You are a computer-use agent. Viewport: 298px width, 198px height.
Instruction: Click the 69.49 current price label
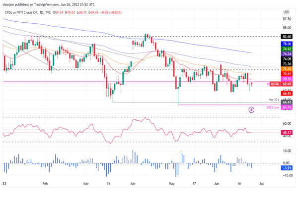click(x=287, y=84)
